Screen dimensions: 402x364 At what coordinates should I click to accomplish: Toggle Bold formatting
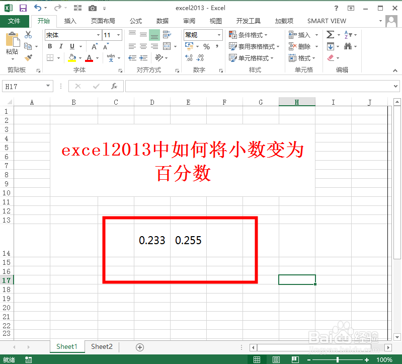[x=50, y=46]
